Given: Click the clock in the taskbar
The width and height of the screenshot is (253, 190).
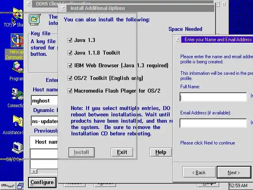Looking at the screenshot, I should click(x=239, y=186).
